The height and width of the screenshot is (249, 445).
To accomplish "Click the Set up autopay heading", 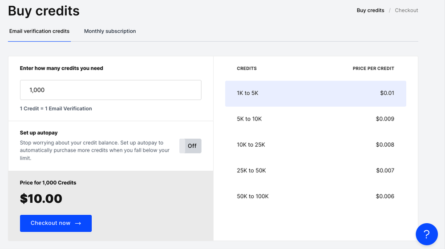I will 39,133.
